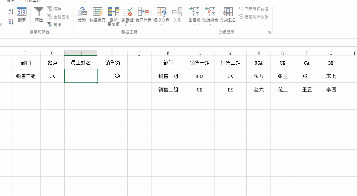The height and width of the screenshot is (196, 357).
Task: Click the 销售额 header cell
Action: click(112, 63)
